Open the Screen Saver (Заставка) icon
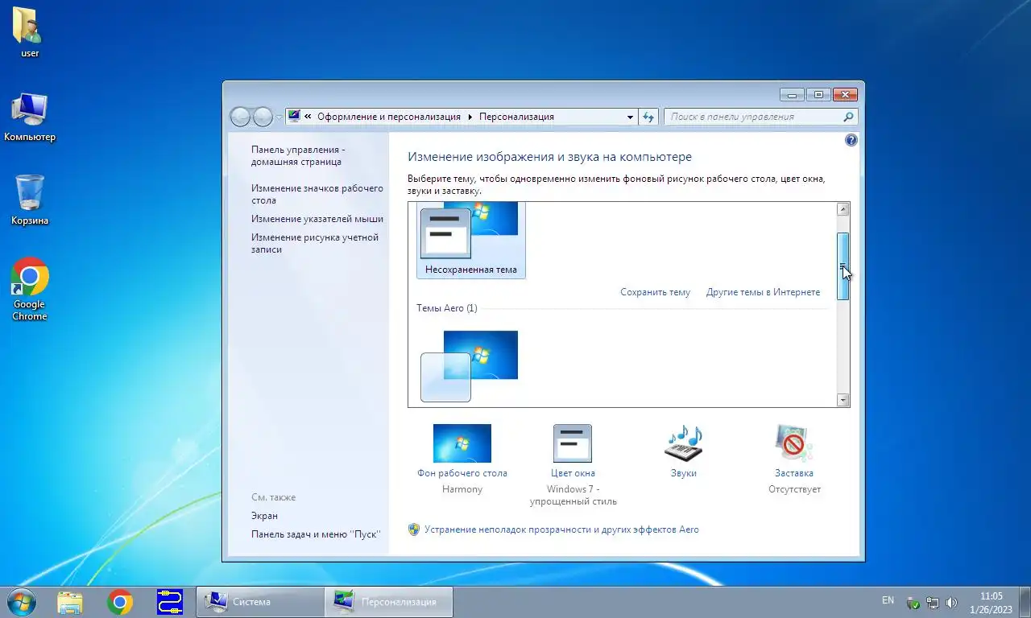Screen dimensions: 1031x618 tap(794, 443)
